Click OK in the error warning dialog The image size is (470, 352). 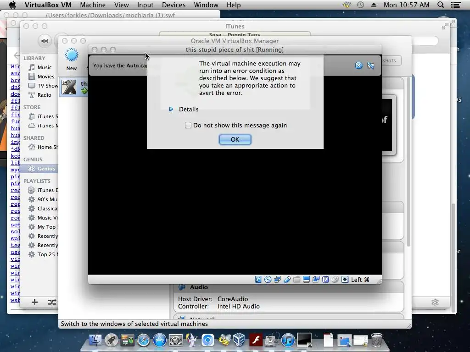(x=235, y=139)
